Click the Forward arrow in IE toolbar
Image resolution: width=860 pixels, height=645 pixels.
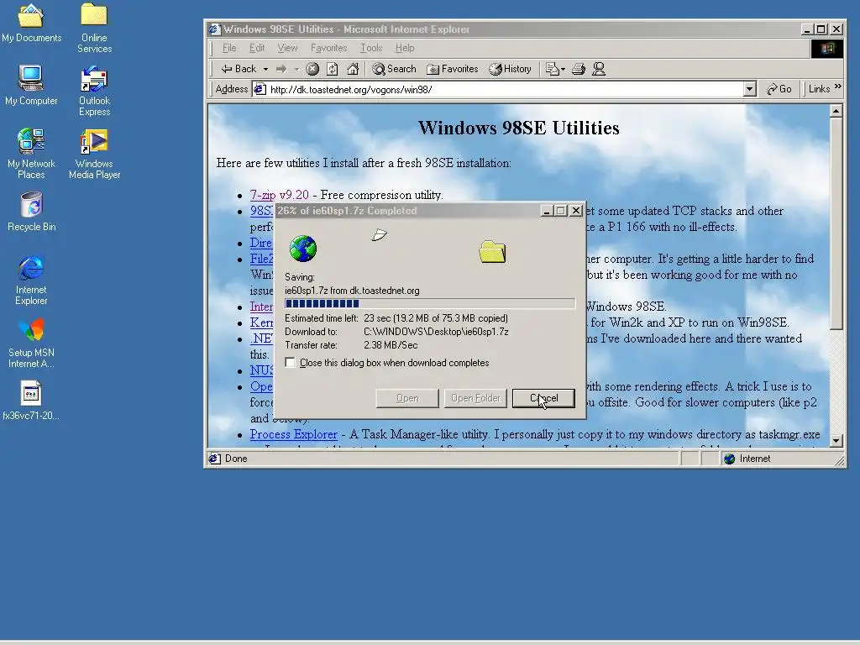[x=281, y=69]
